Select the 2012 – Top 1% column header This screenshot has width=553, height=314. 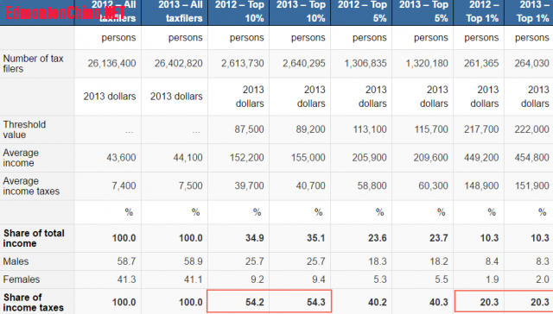tap(479, 12)
